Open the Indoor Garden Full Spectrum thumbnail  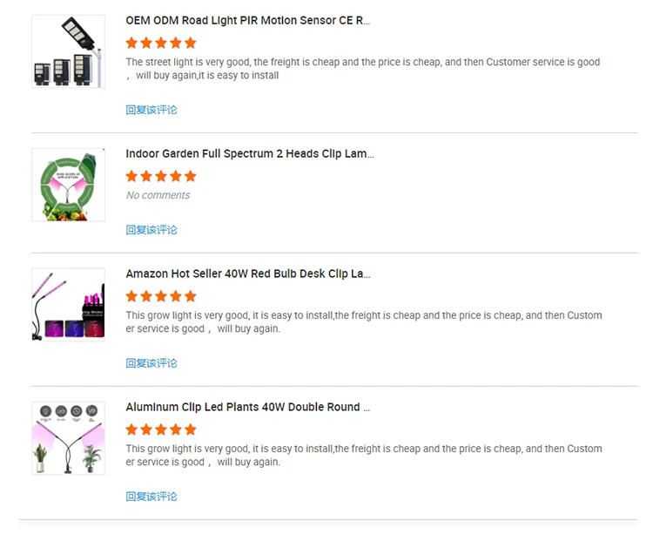68,185
